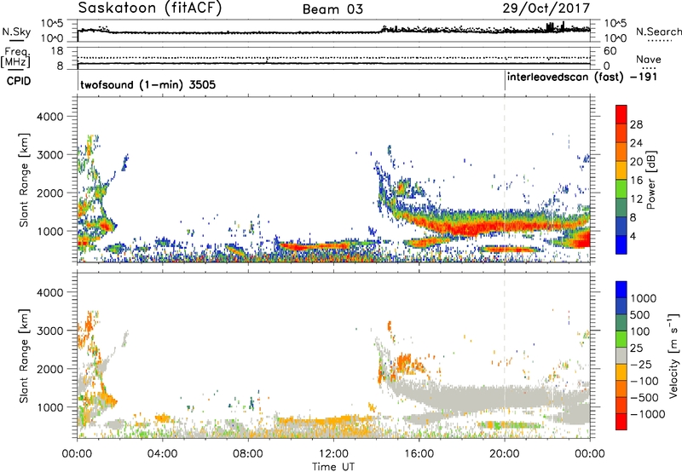Click the blue bottom of power colorbar
The image size is (682, 472).
click(x=621, y=245)
